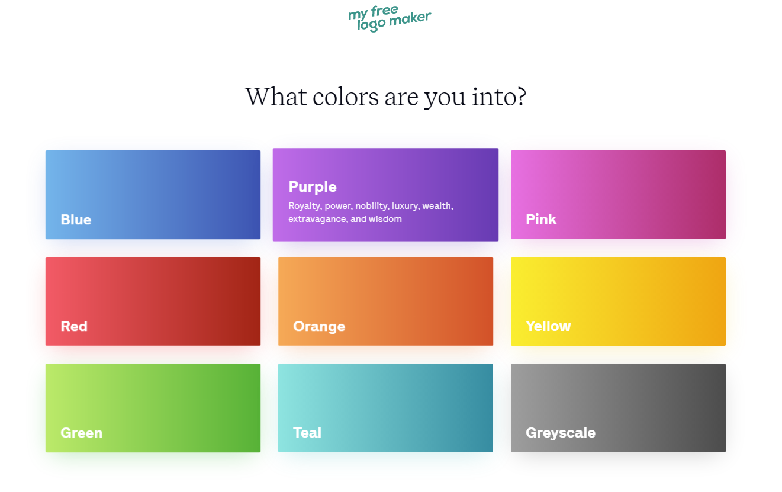Click the Purple heading text
Image resolution: width=782 pixels, height=492 pixels.
pos(313,187)
